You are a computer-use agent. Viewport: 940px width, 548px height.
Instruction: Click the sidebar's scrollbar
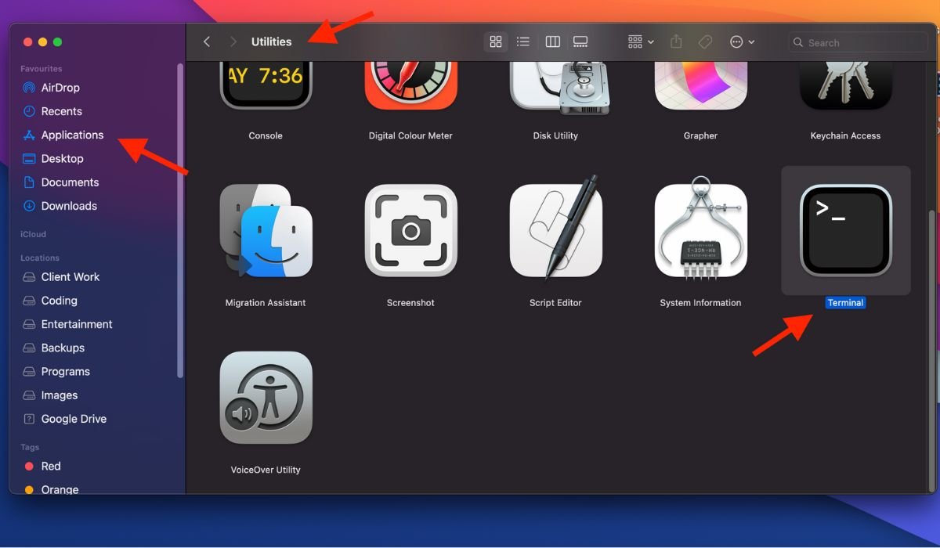tap(179, 222)
